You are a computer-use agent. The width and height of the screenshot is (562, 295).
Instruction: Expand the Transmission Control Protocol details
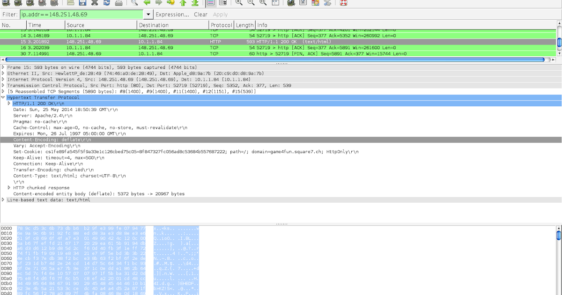pyautogui.click(x=3, y=85)
